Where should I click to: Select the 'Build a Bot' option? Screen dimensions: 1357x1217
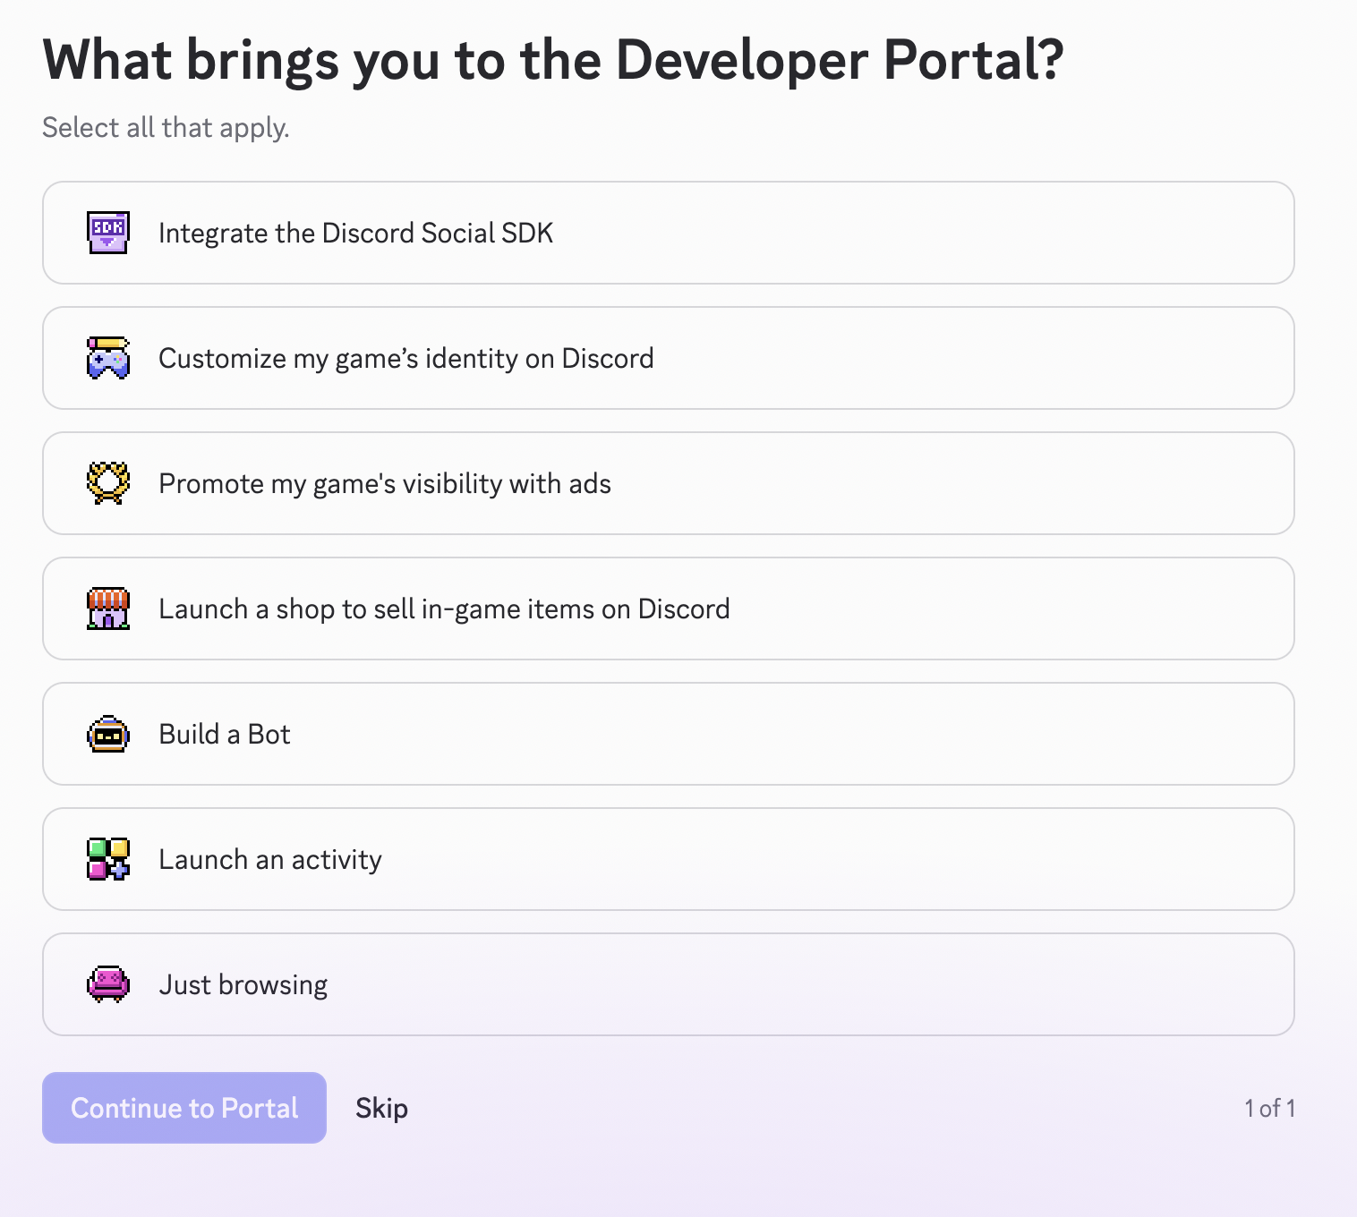click(668, 734)
